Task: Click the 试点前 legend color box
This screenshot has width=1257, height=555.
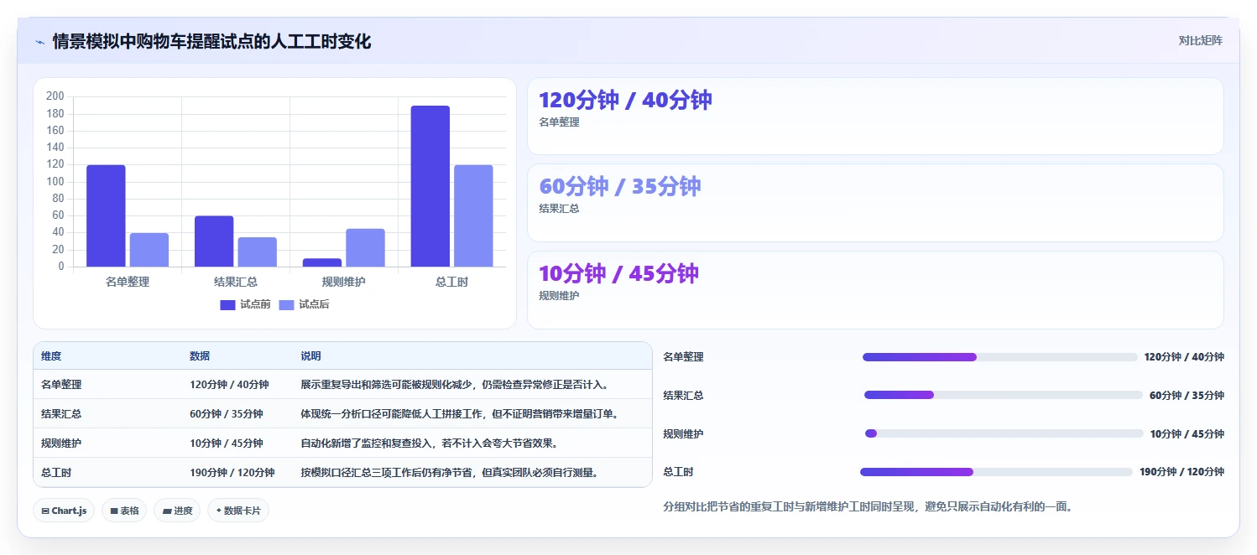Action: (x=228, y=304)
